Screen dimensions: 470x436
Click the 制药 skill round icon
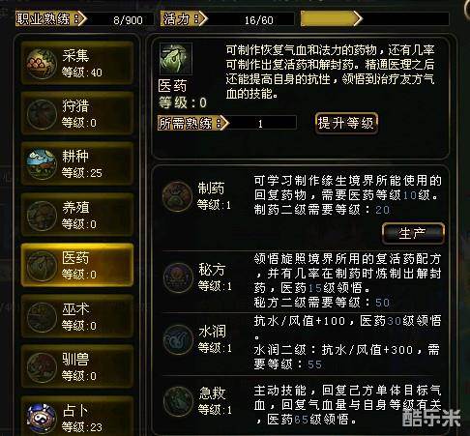point(177,196)
